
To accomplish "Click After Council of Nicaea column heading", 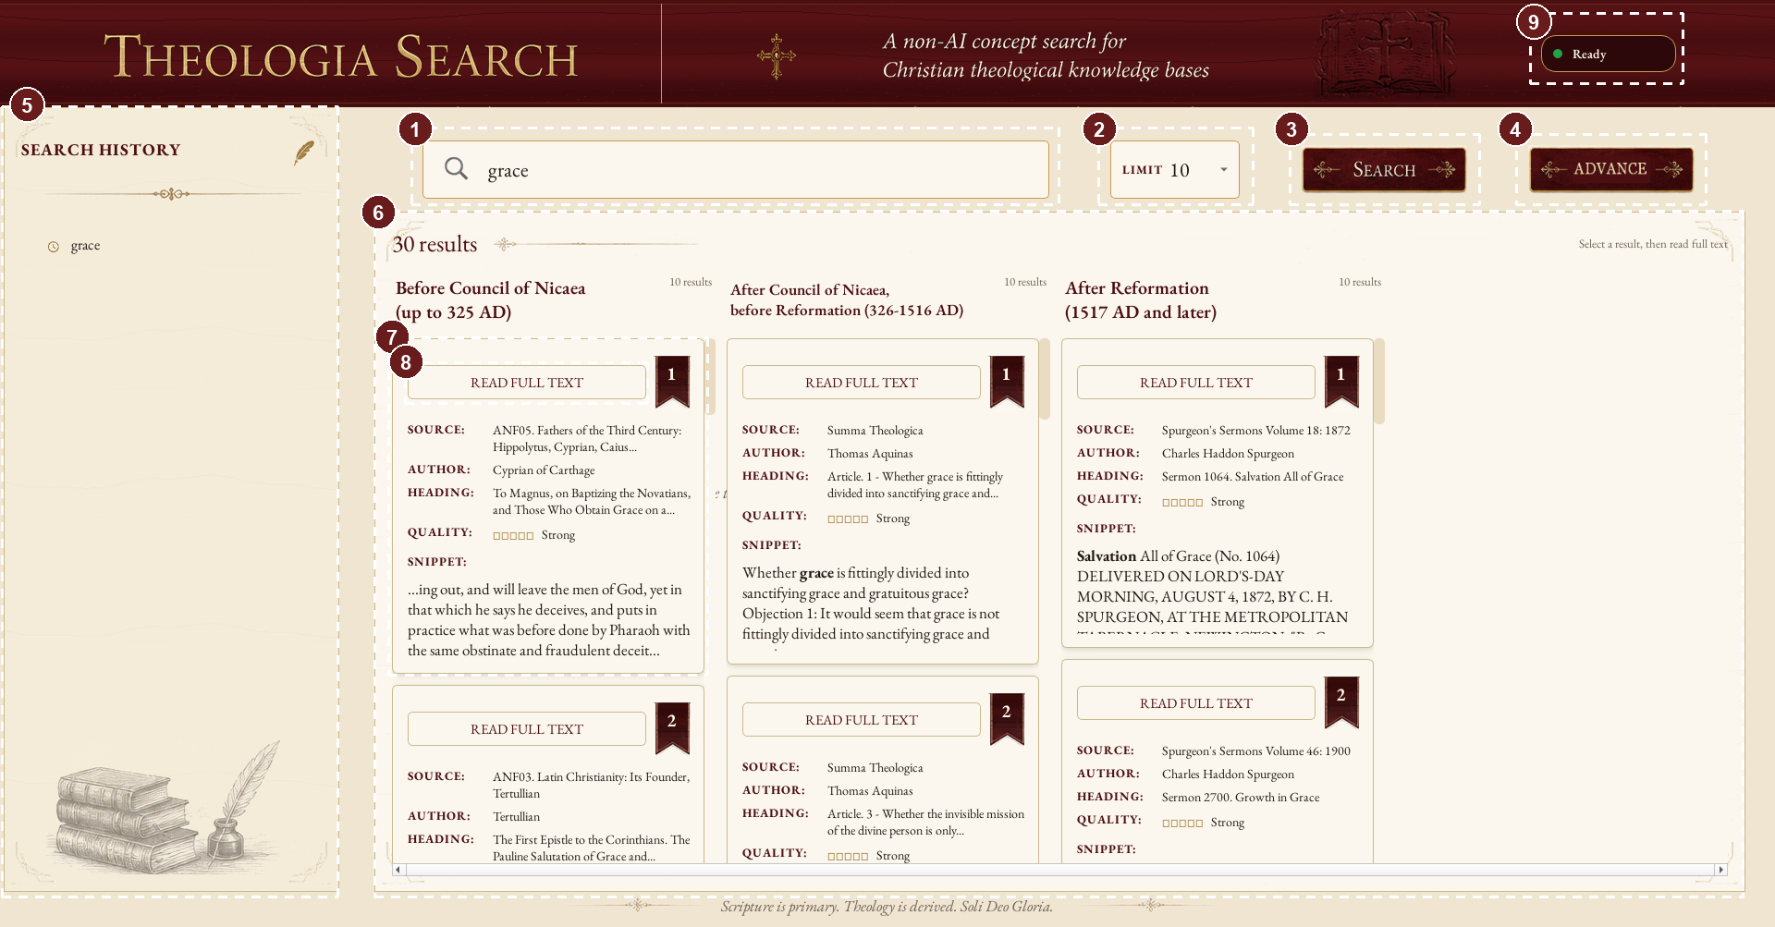I will point(847,300).
